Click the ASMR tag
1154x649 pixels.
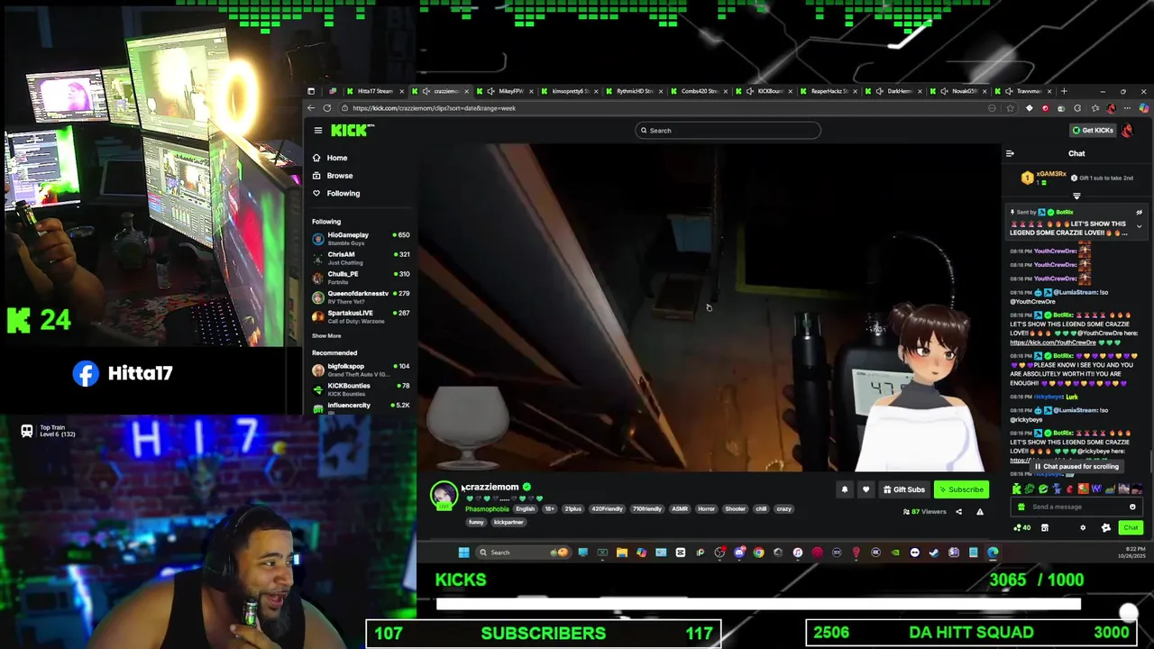(680, 509)
